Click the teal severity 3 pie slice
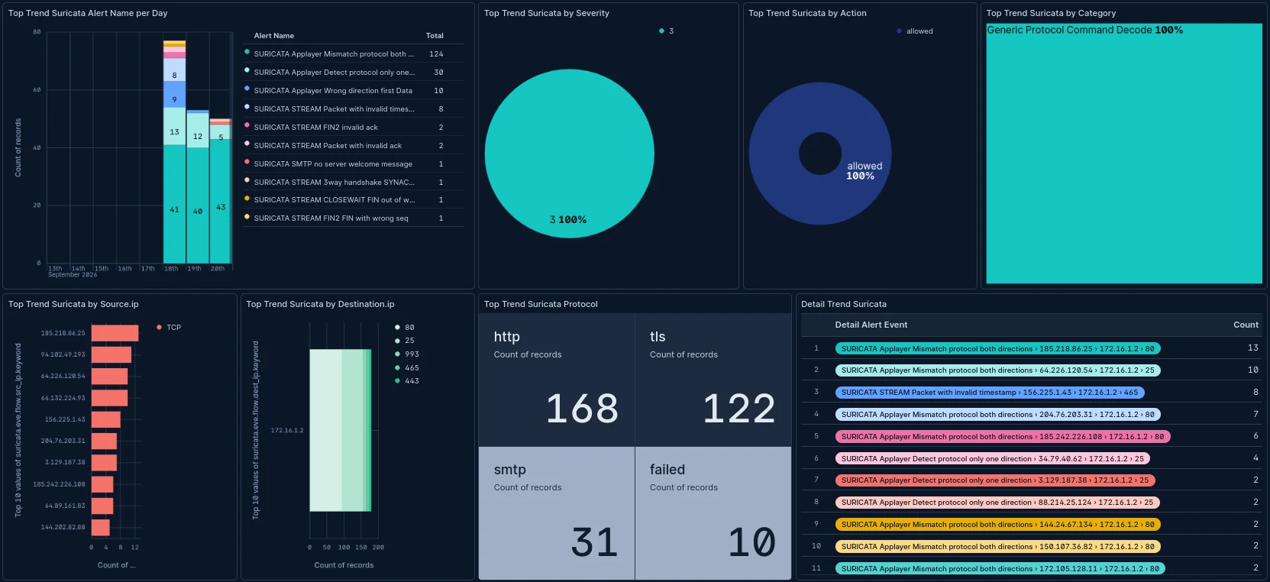The image size is (1270, 582). pos(570,154)
